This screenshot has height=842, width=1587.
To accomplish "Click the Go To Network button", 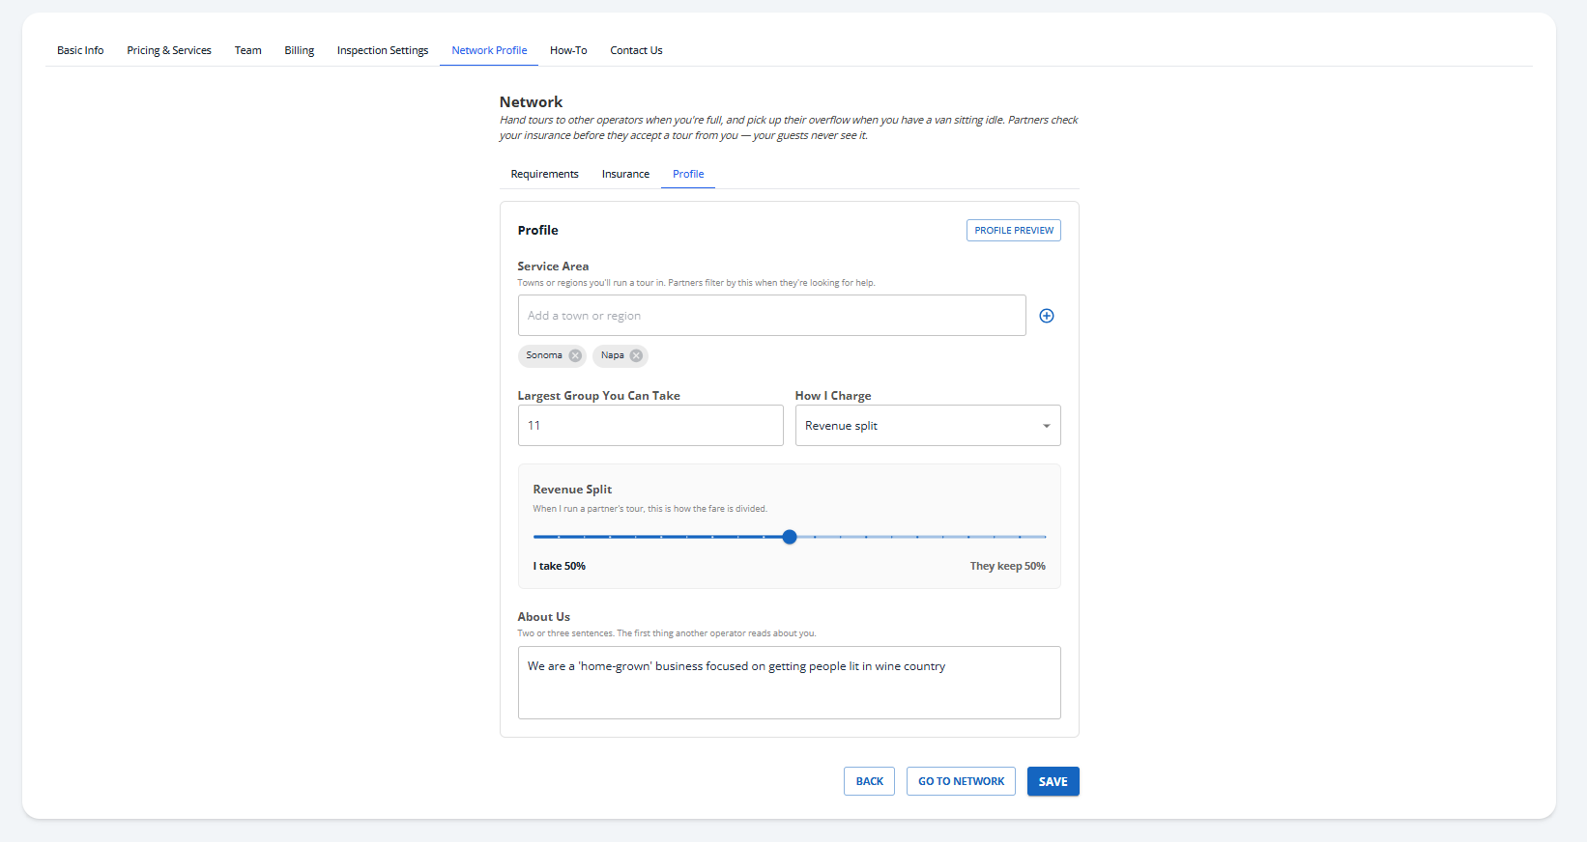I will [961, 781].
